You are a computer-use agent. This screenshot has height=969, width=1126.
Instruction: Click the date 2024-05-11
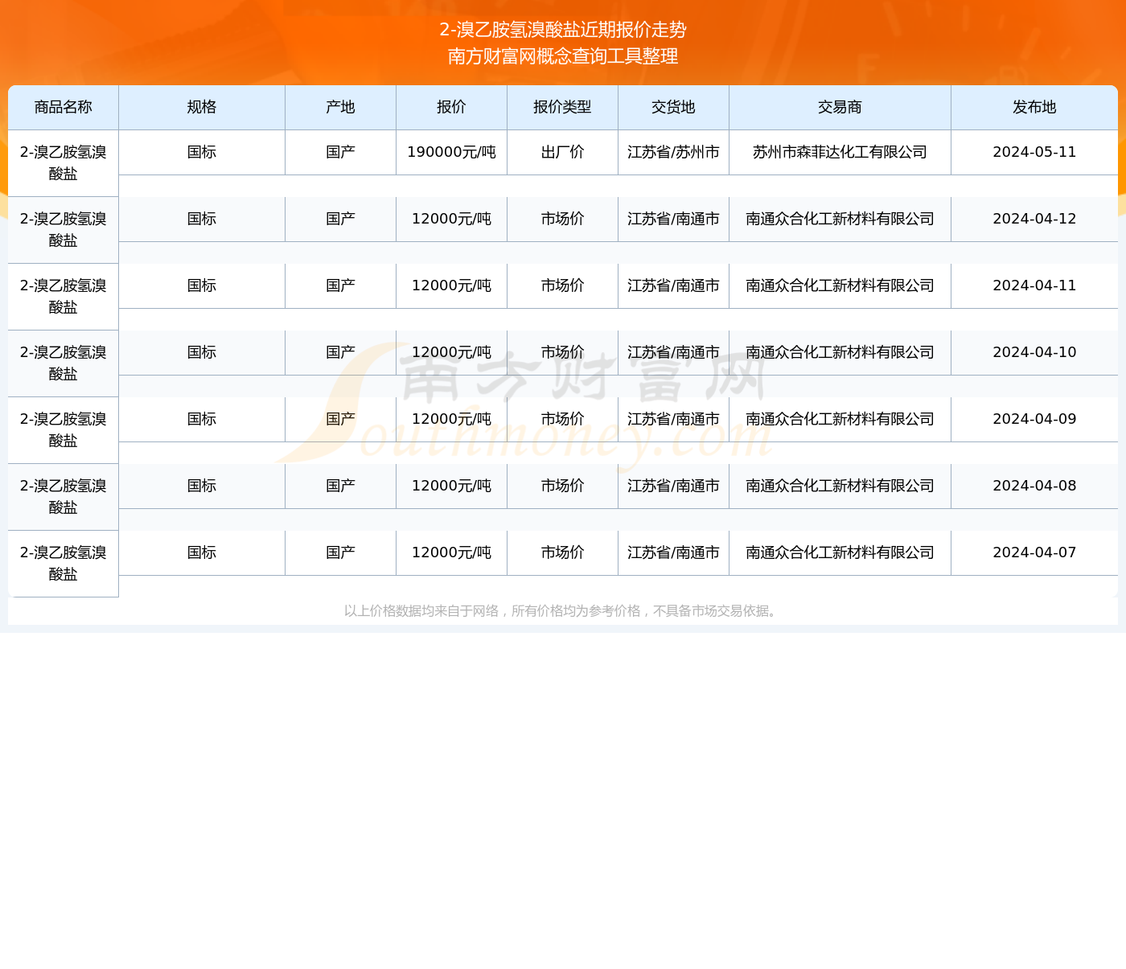click(1034, 152)
